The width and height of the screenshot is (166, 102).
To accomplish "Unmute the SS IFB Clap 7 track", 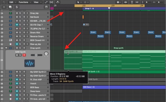I will [x=17, y=25].
